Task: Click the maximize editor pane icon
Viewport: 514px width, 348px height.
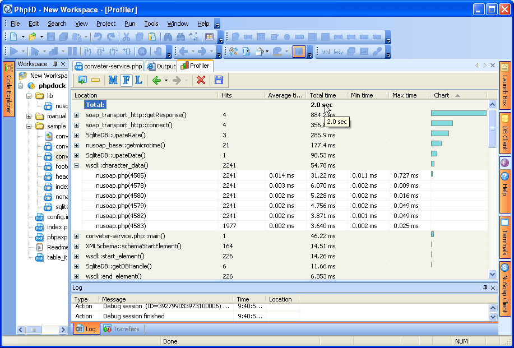Action: point(209,36)
